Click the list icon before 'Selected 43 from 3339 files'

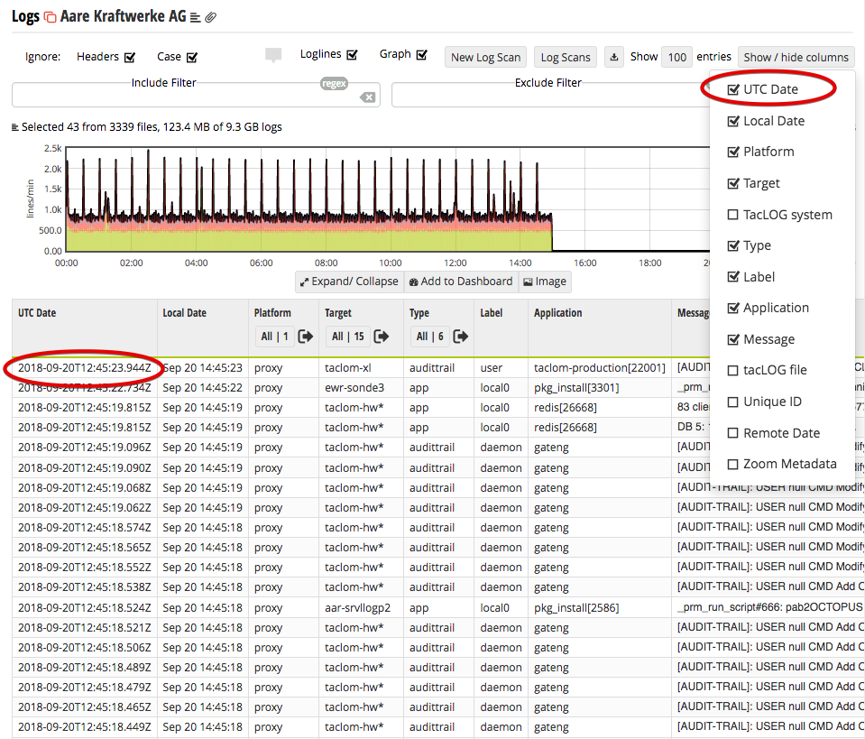pos(15,127)
